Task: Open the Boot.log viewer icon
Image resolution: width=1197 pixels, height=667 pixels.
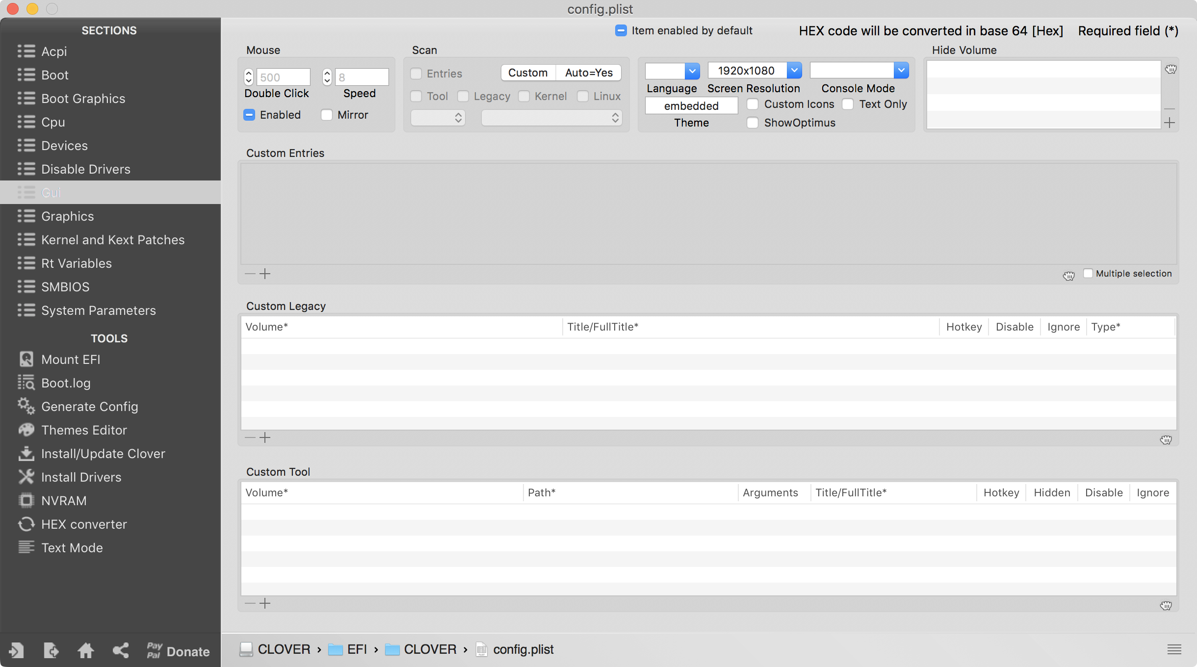Action: pos(26,383)
